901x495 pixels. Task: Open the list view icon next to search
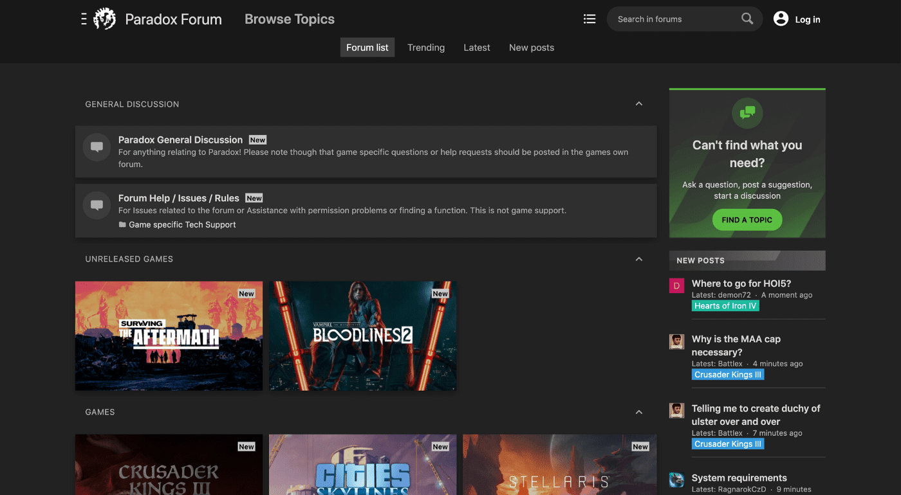590,19
